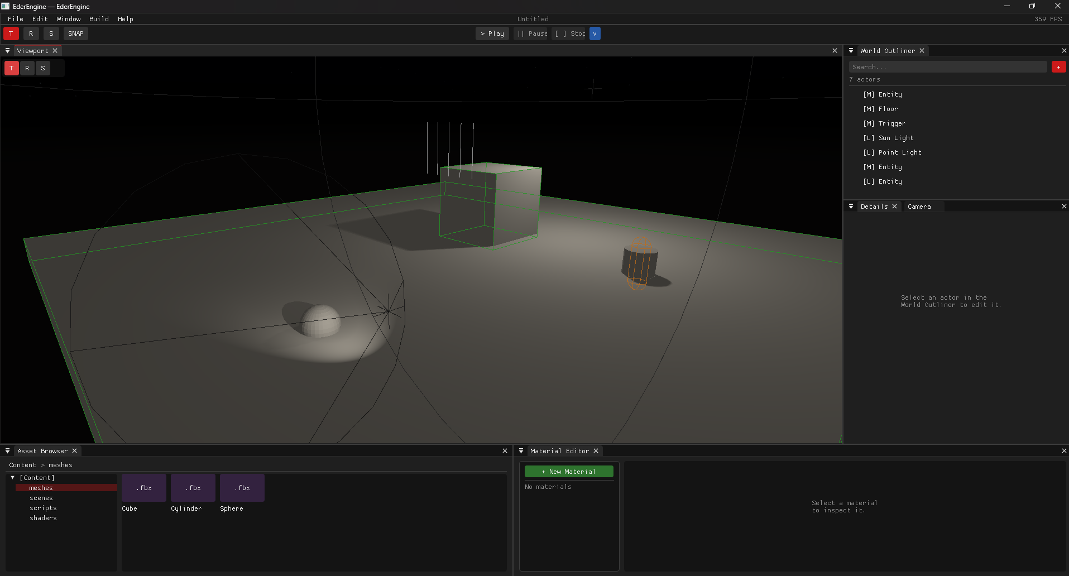Switch to the Asset Browser tab

[x=42, y=451]
